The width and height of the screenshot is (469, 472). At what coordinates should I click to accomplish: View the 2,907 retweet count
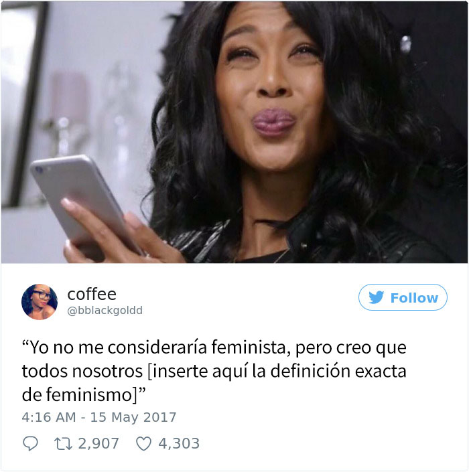click(x=98, y=443)
